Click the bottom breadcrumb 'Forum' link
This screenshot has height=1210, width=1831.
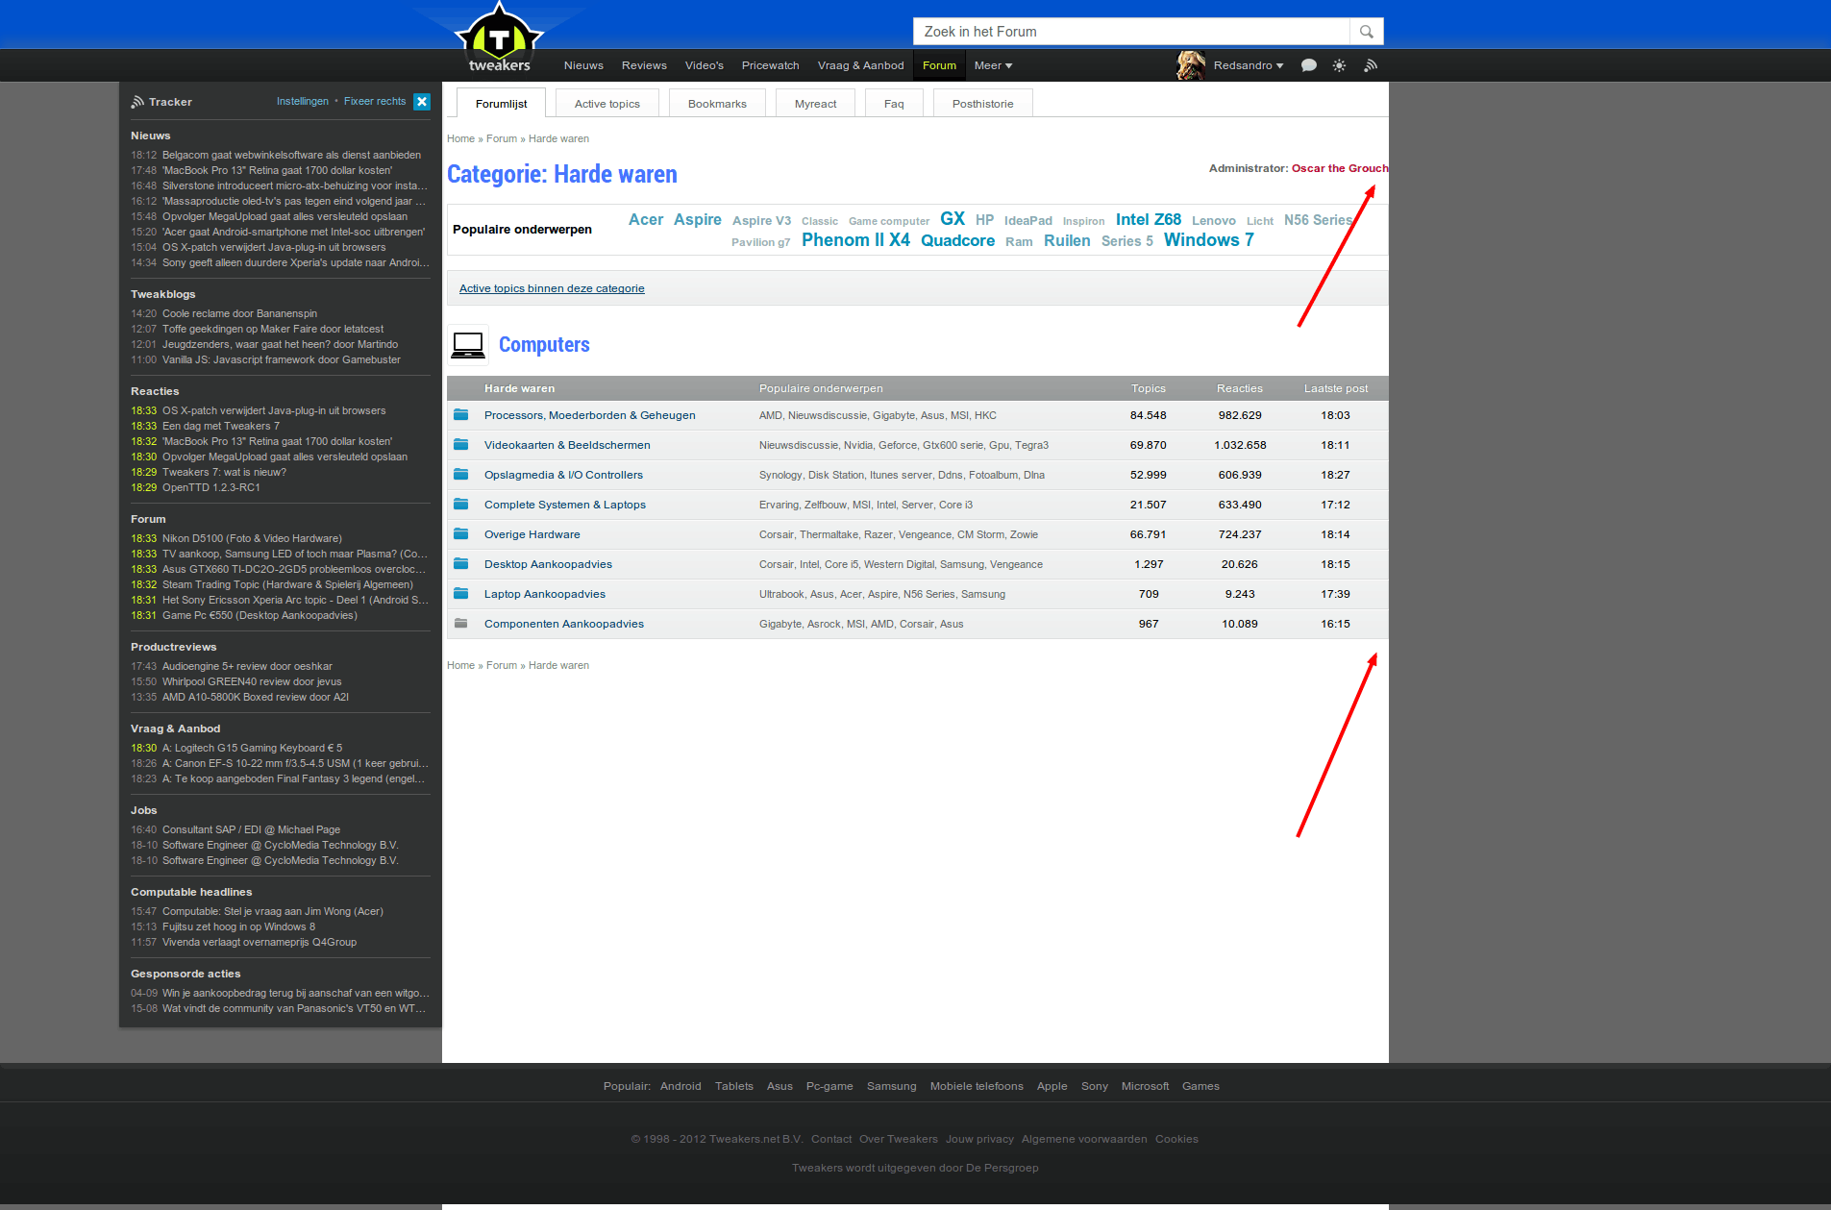(x=502, y=665)
